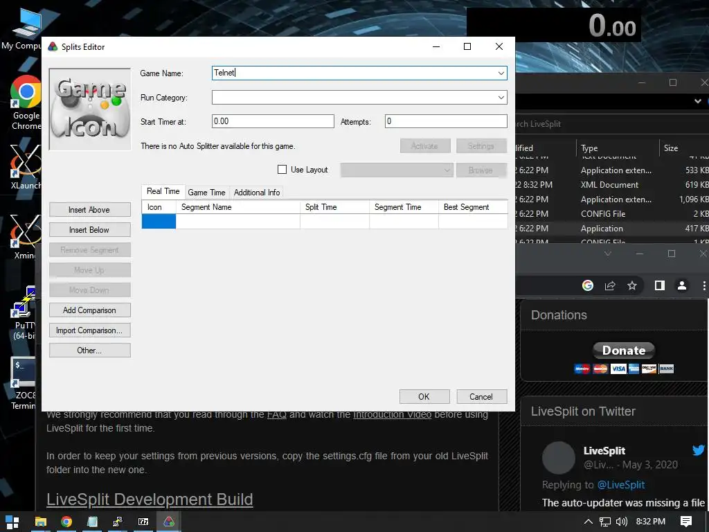
Task: Click the Donate button on the webpage
Action: click(624, 350)
